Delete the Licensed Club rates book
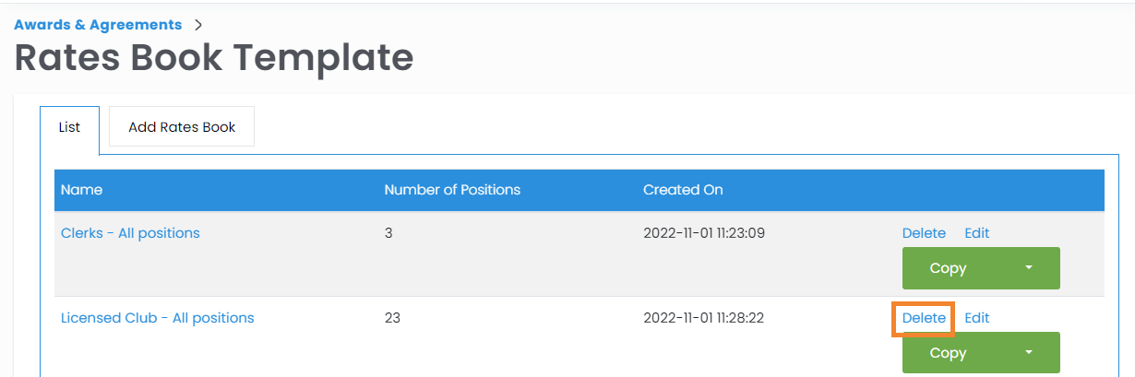The image size is (1135, 377). click(x=924, y=318)
